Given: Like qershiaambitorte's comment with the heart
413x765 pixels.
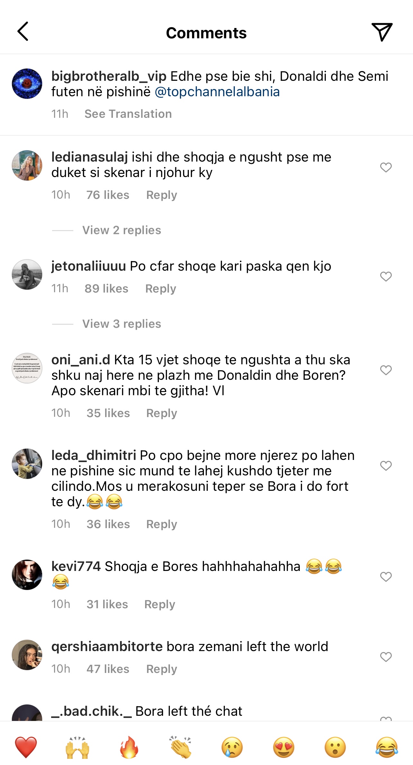Looking at the screenshot, I should tap(386, 657).
